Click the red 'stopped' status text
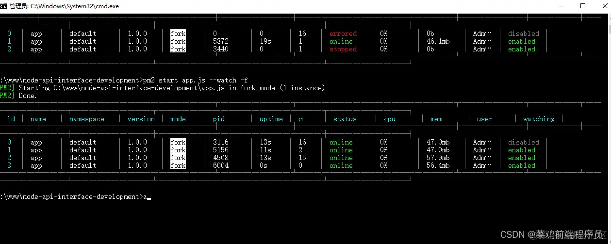Viewport: 611px width, 244px height. pos(343,49)
